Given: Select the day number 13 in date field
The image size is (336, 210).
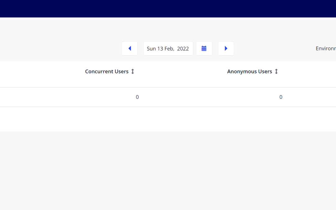Looking at the screenshot, I should click(x=160, y=49).
